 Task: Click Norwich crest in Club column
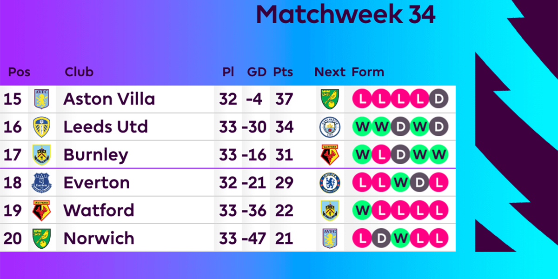[x=41, y=238]
